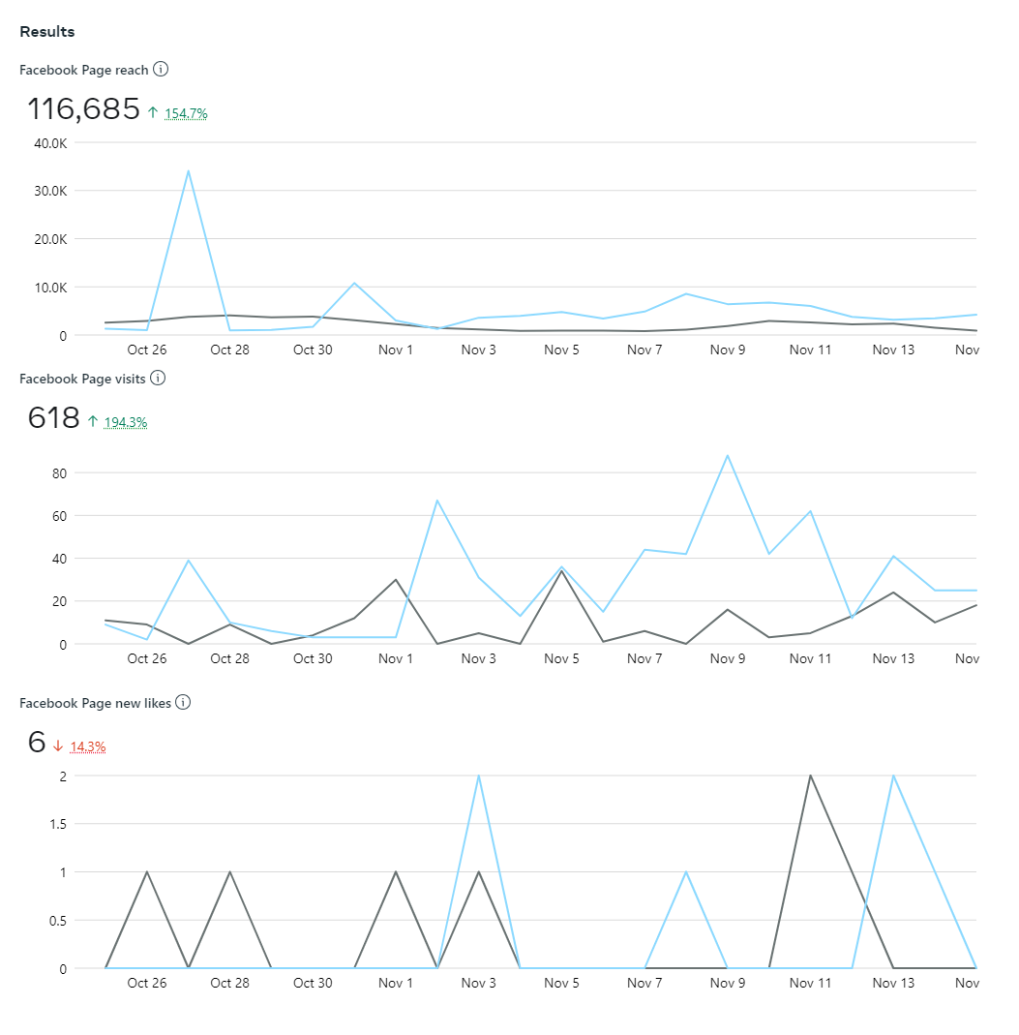Select the Oct 27 reach peak on chart
The height and width of the screenshot is (1035, 1019).
(188, 171)
